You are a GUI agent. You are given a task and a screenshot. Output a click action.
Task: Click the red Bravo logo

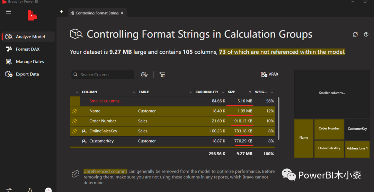coord(33,15)
